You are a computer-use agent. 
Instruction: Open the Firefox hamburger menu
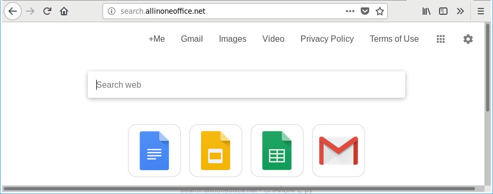pos(481,11)
